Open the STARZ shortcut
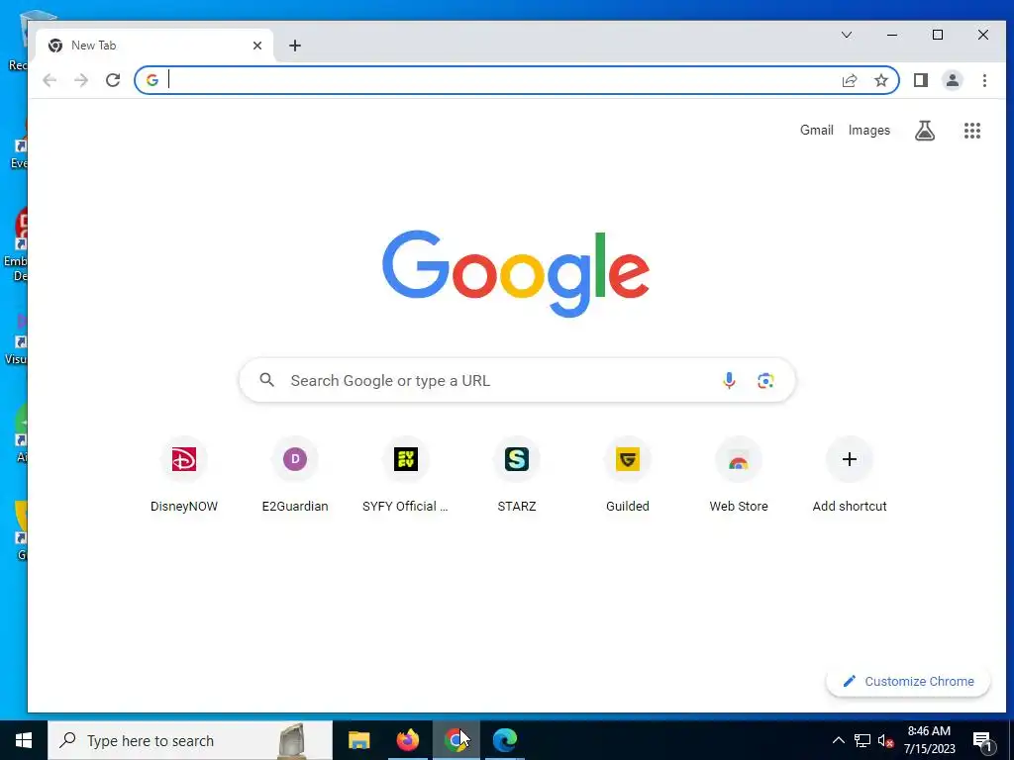The image size is (1014, 760). (x=517, y=474)
